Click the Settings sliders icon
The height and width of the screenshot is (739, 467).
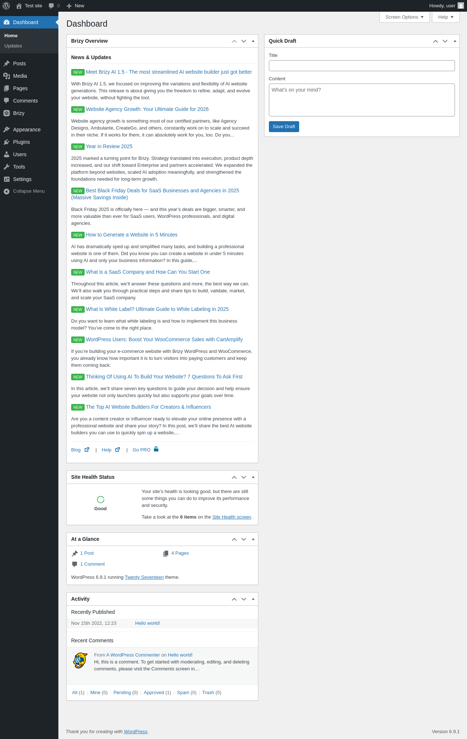tap(7, 179)
